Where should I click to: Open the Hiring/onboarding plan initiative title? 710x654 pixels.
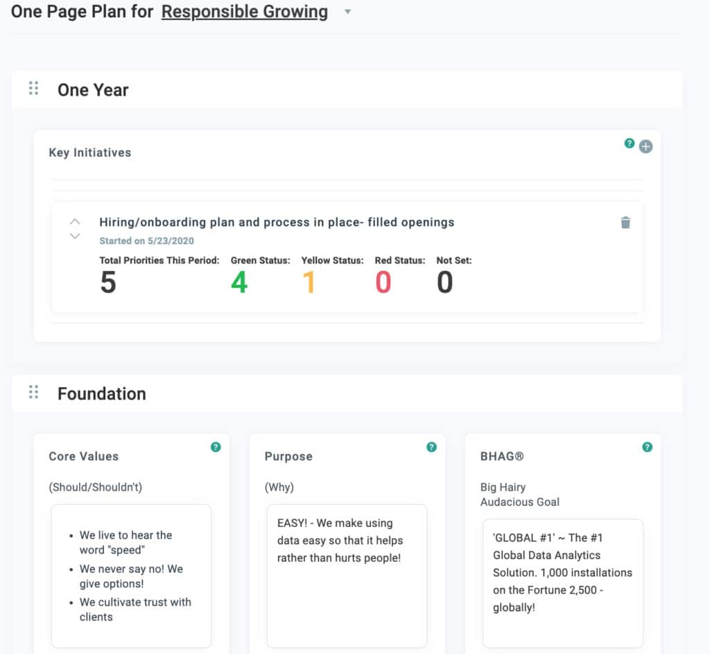(277, 223)
